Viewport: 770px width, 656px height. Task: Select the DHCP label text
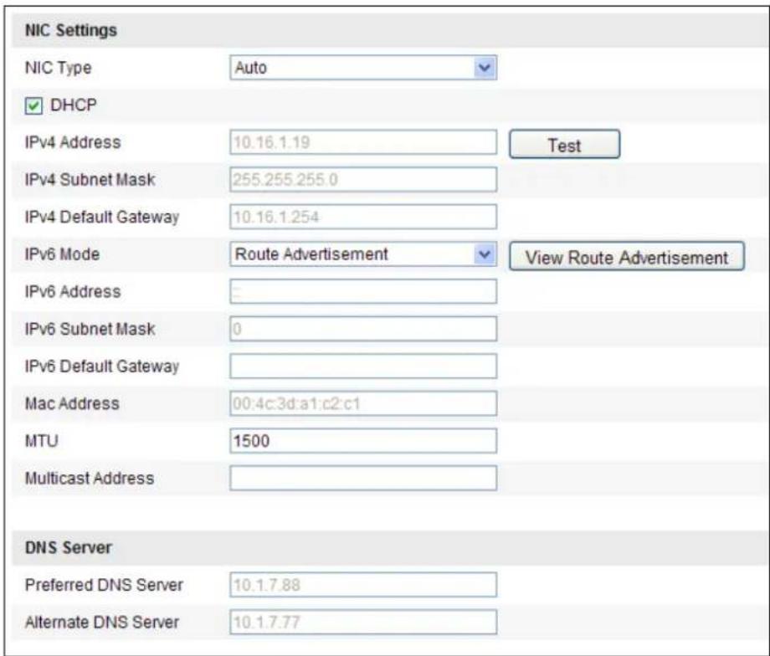(74, 105)
